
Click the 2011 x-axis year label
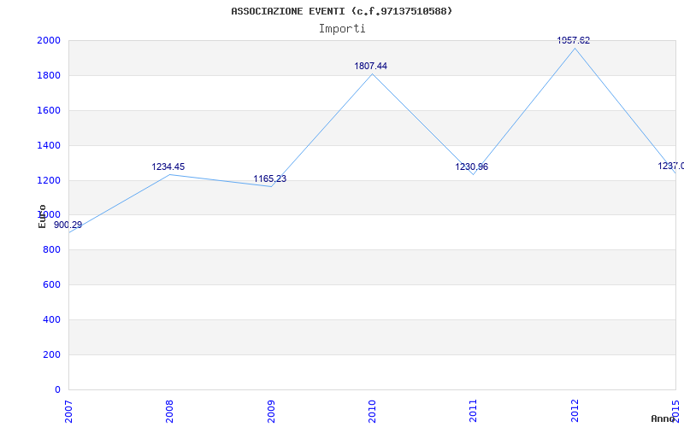click(x=474, y=409)
